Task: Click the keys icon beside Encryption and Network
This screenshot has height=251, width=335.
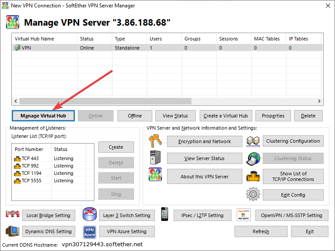Action: [155, 141]
